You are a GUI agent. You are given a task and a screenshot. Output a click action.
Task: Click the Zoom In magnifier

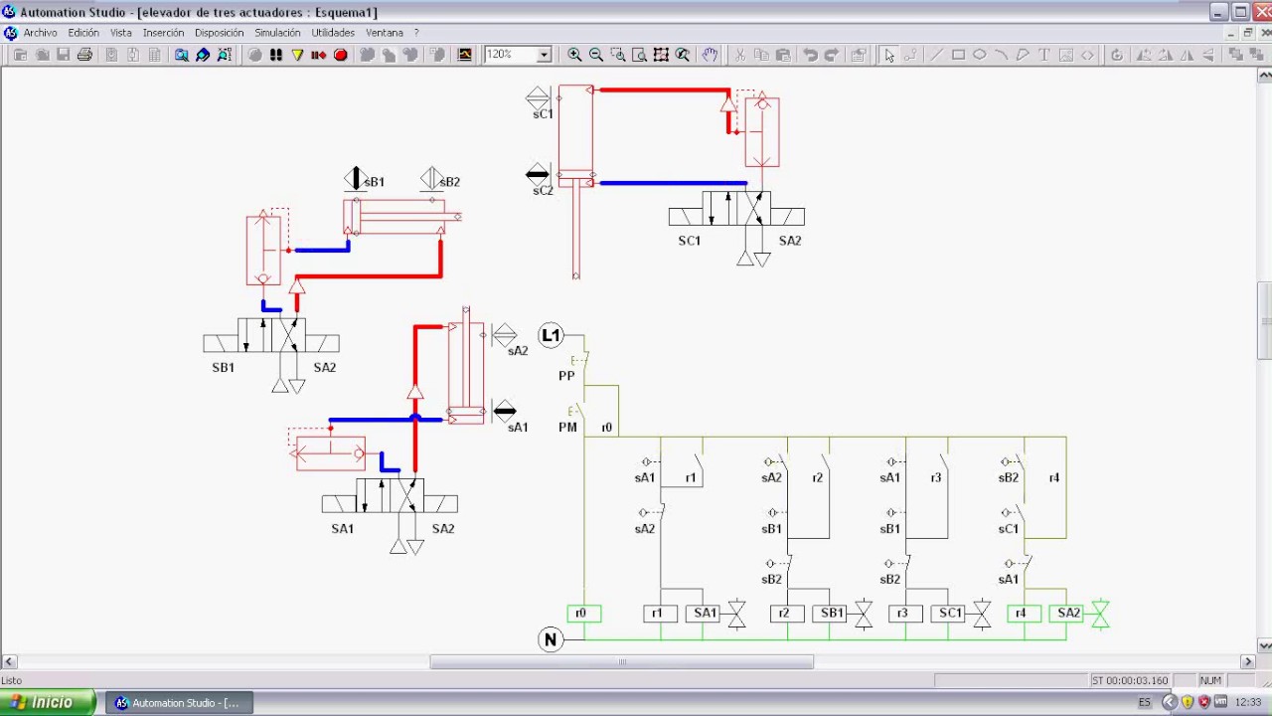[x=574, y=55]
